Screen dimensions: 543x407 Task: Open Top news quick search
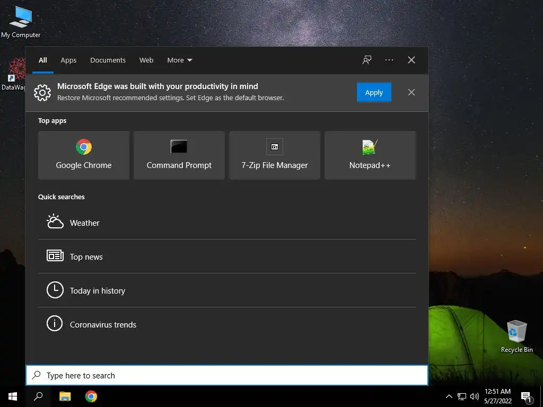click(227, 256)
